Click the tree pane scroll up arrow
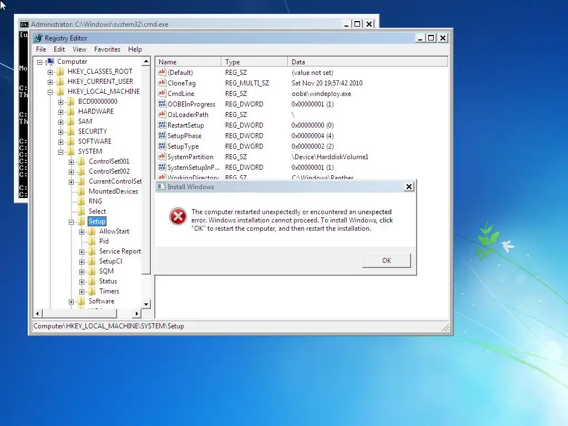Image resolution: width=568 pixels, height=426 pixels. click(x=146, y=61)
